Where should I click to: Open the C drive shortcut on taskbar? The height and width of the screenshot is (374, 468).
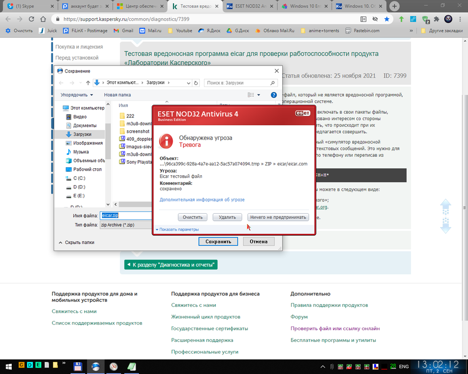(x=22, y=365)
